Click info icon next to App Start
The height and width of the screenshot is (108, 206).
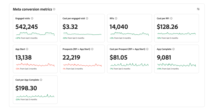(27, 49)
